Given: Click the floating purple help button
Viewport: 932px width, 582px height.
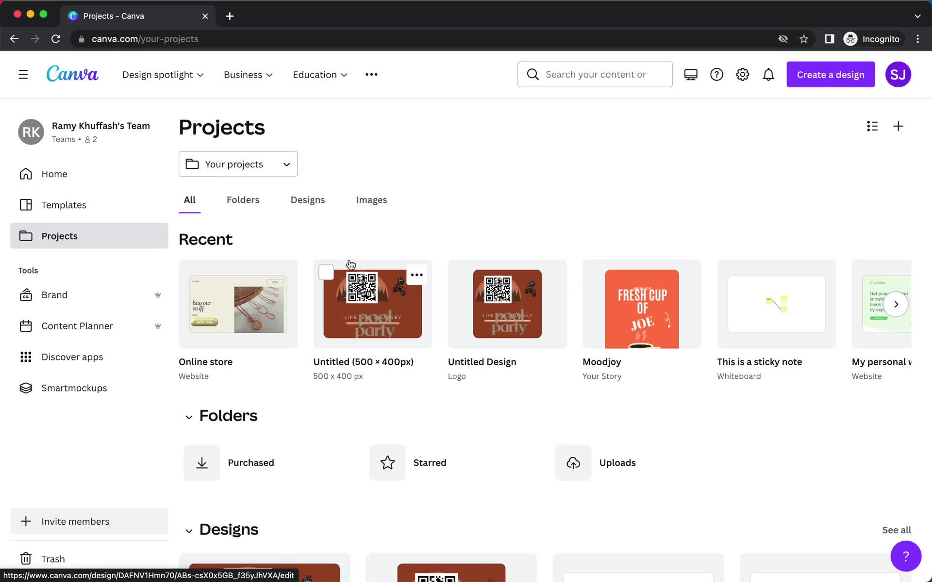Looking at the screenshot, I should 906,556.
